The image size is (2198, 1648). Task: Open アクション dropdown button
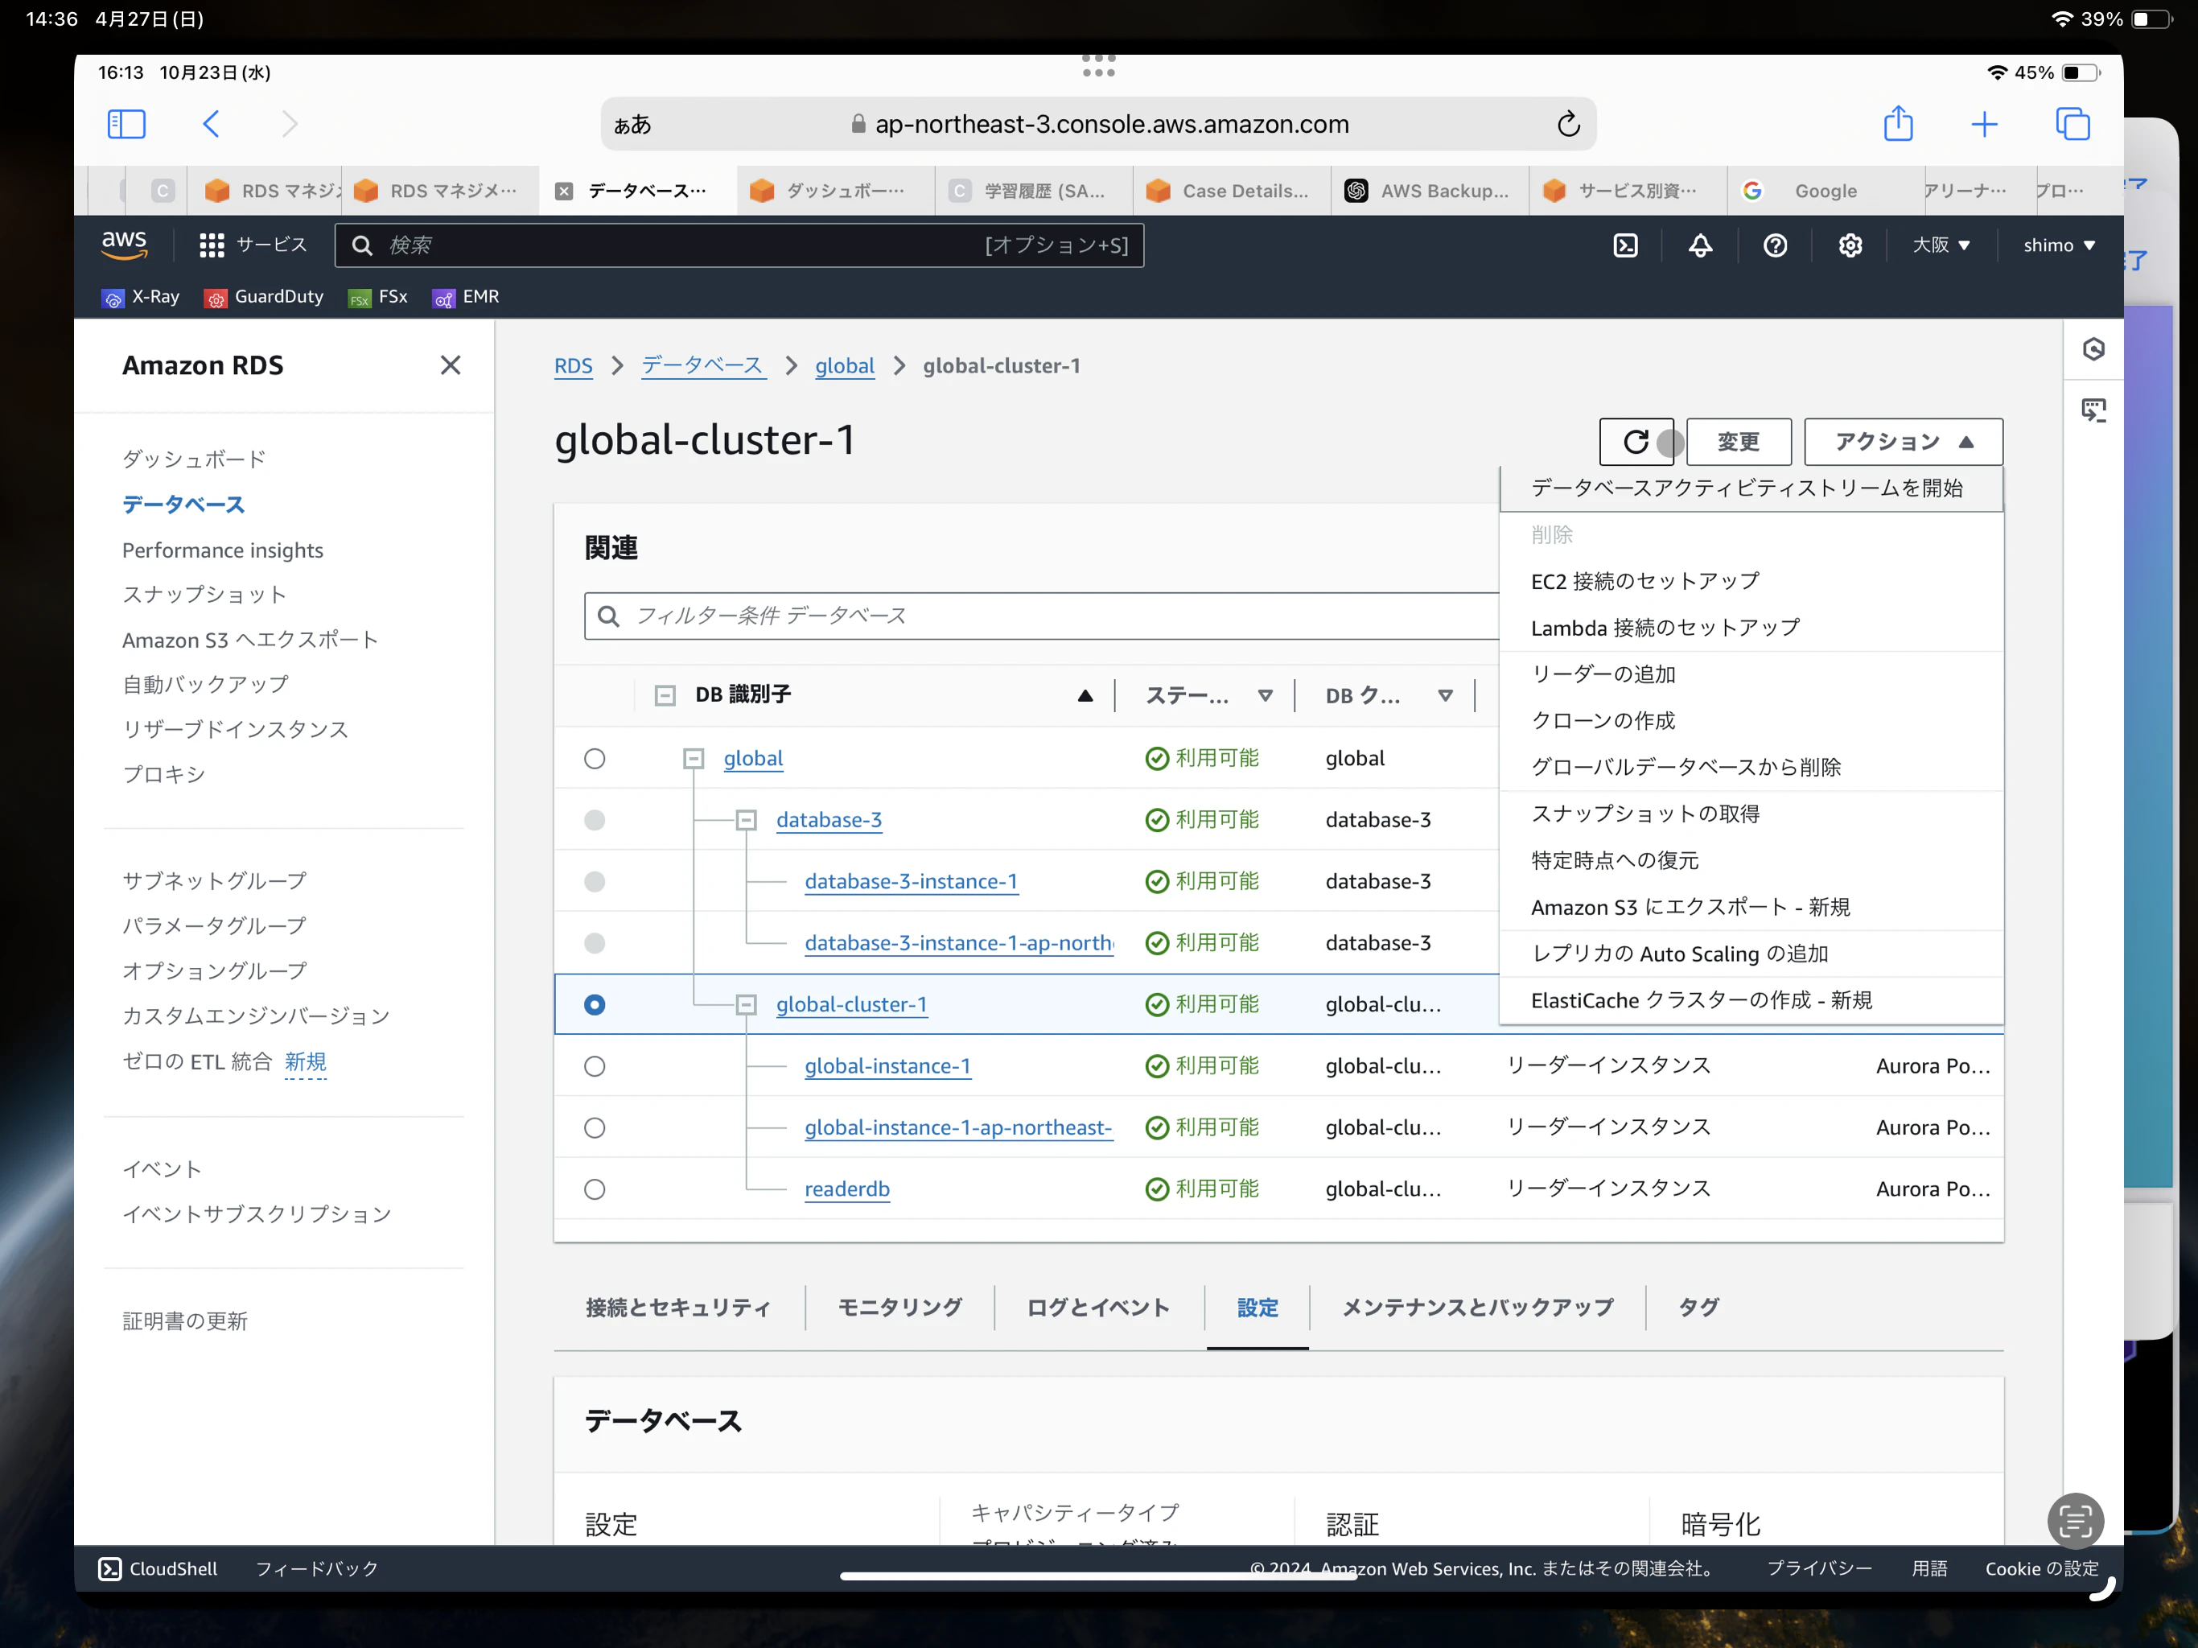1903,441
